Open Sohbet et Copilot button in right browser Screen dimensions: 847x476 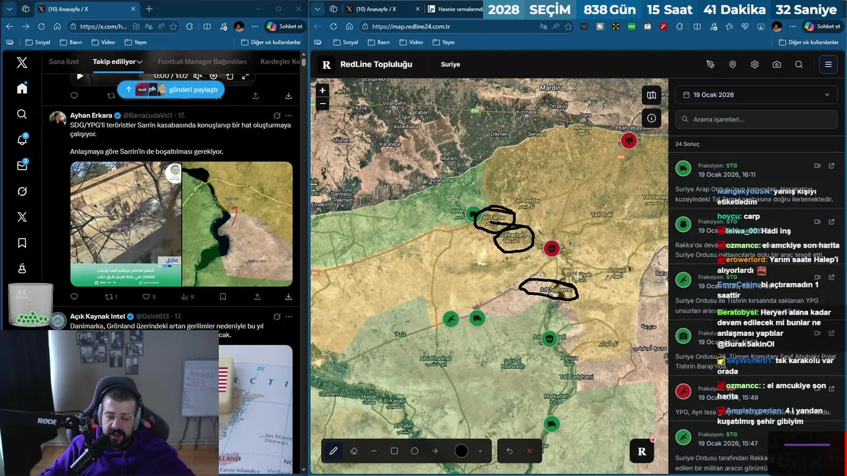point(823,26)
